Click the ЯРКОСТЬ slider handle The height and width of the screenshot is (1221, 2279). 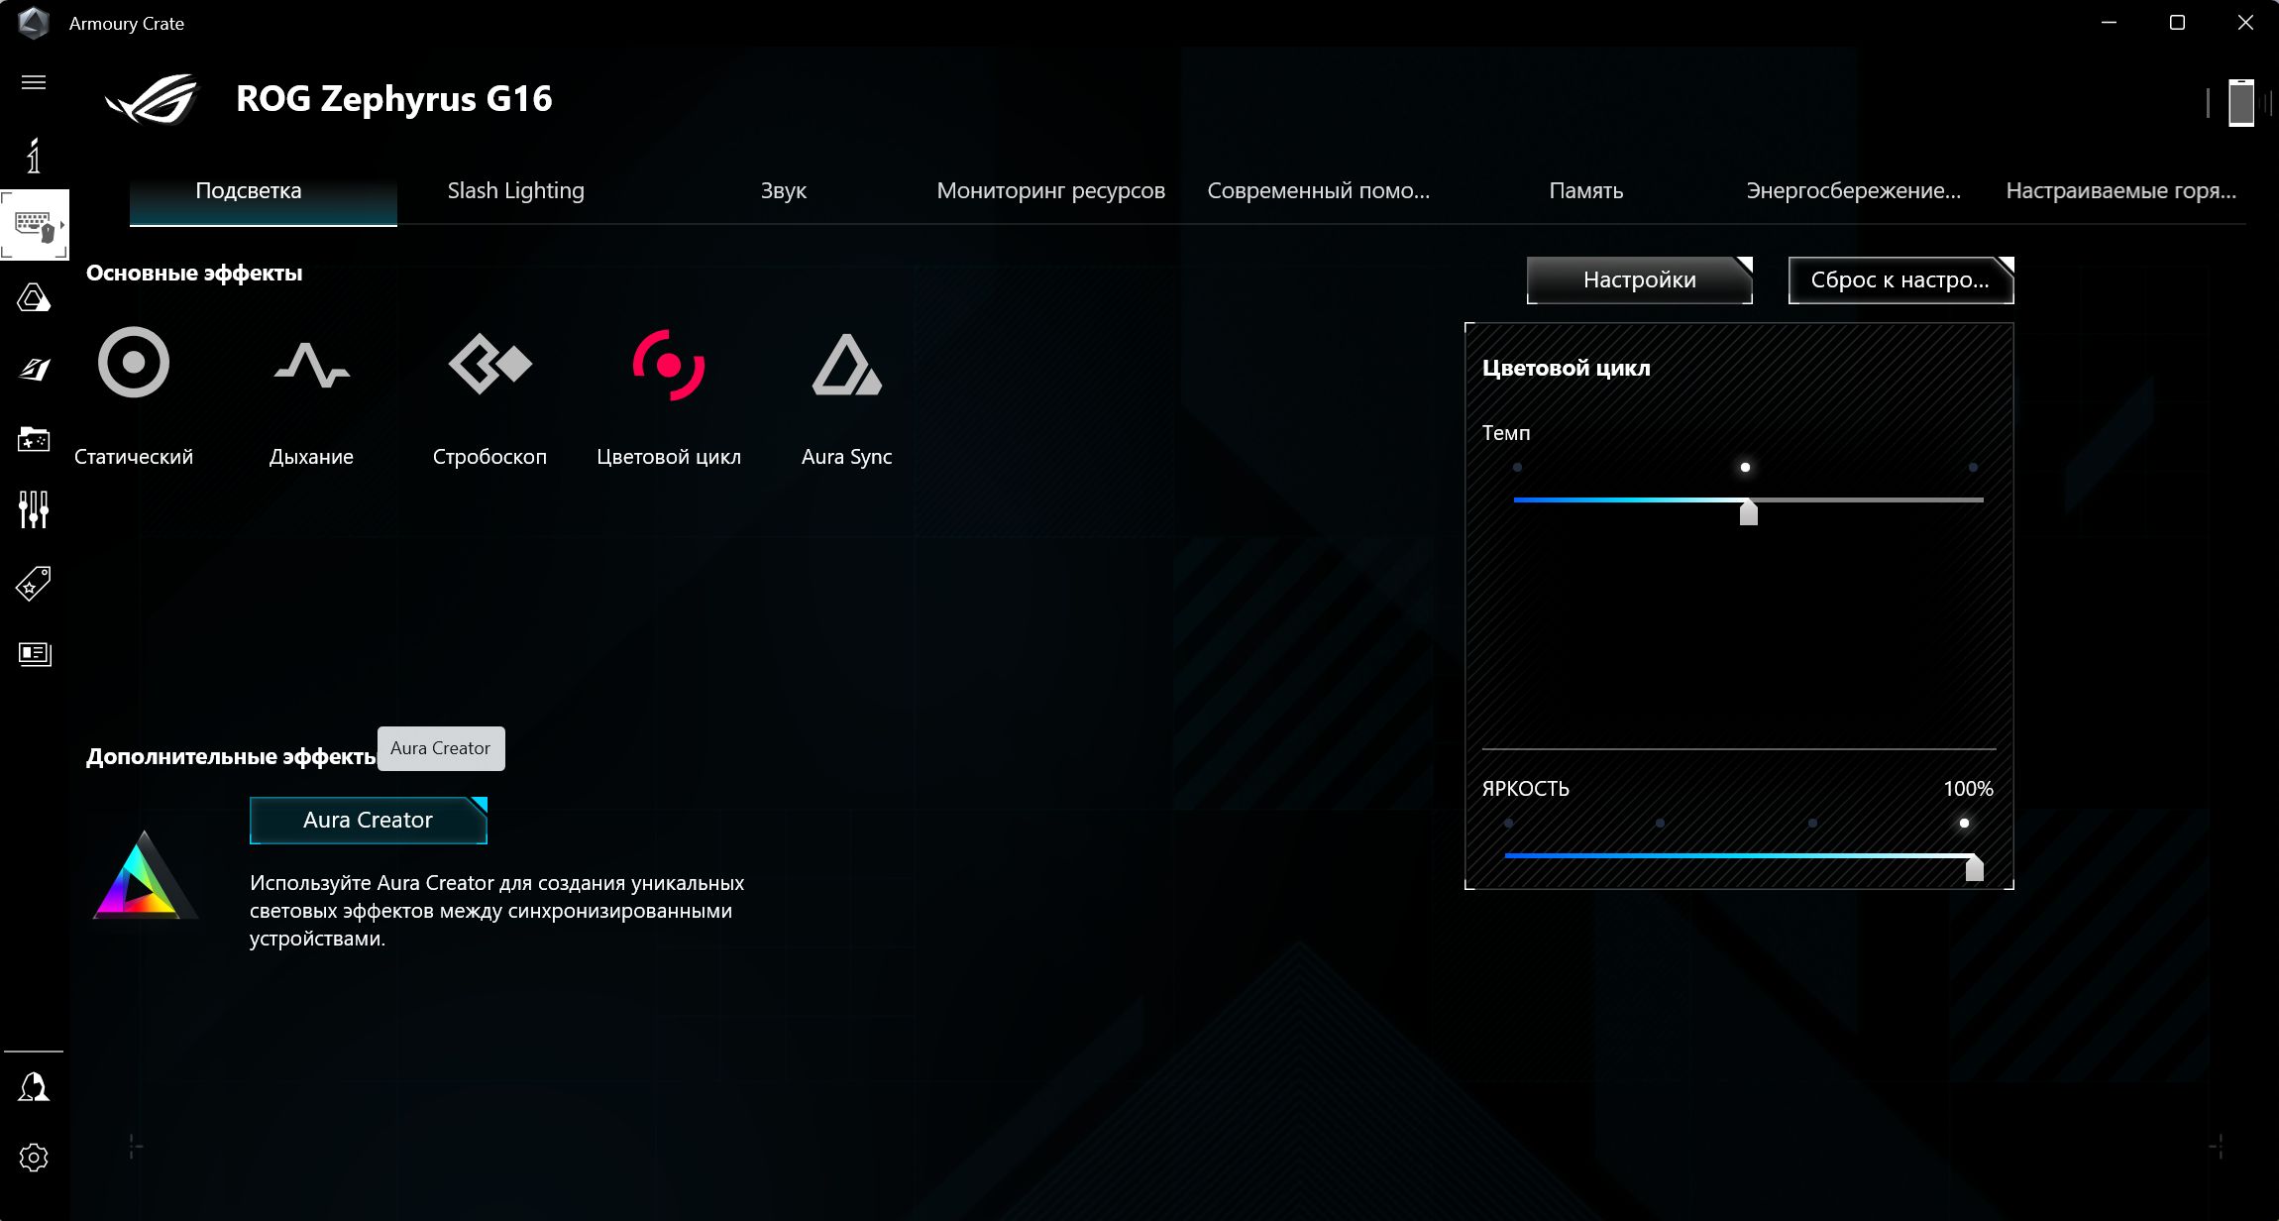tap(1975, 866)
